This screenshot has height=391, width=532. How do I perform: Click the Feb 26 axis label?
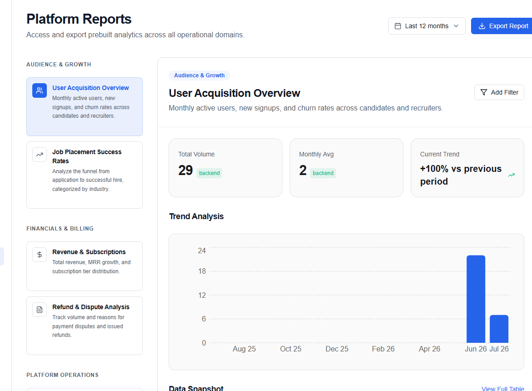point(383,349)
